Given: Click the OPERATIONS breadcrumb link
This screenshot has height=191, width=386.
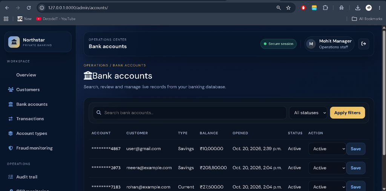Looking at the screenshot, I should point(96,65).
